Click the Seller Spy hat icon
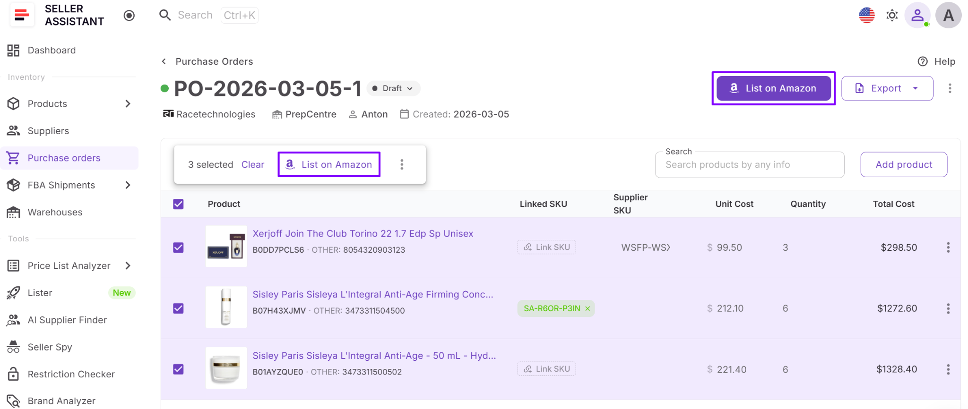968x409 pixels. coord(13,347)
